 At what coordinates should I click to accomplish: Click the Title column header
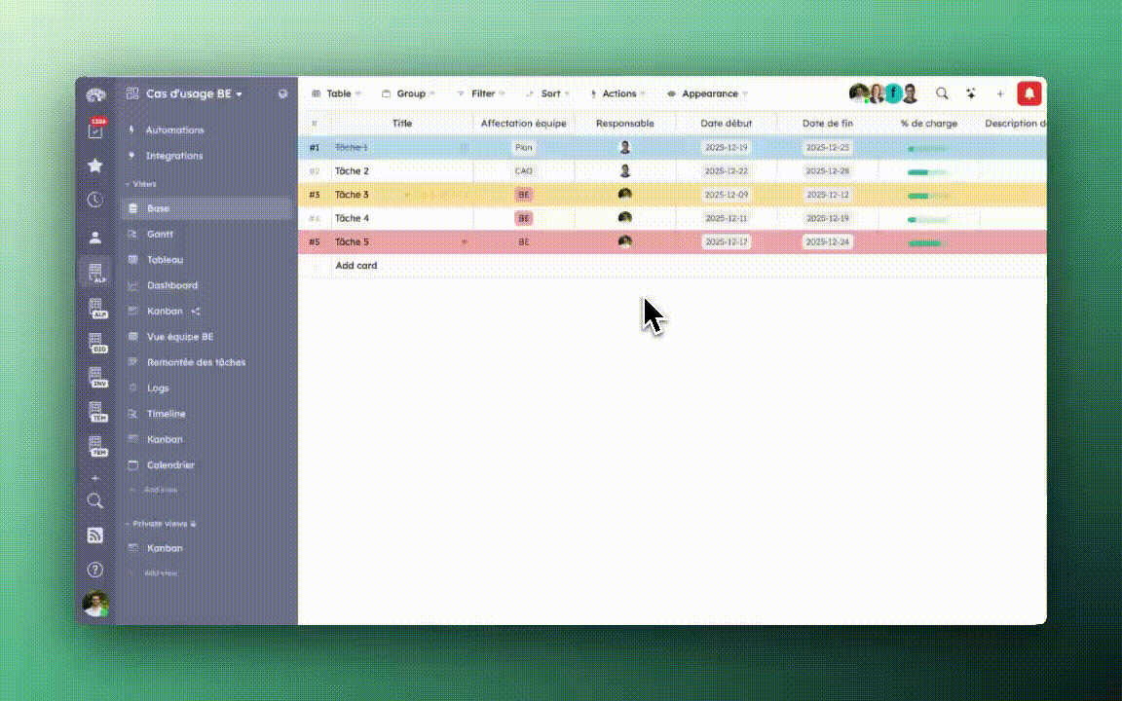(401, 123)
